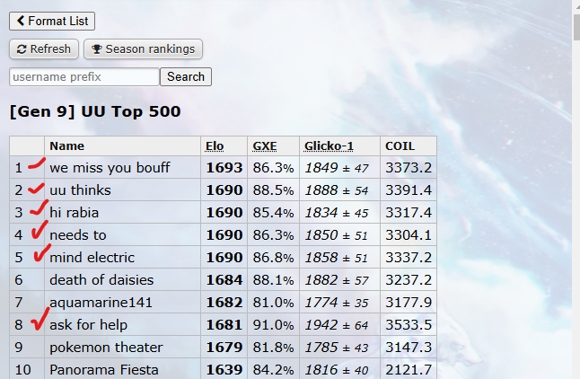This screenshot has width=580, height=379.
Task: Click the red checkmark beside hi rabia
Action: click(38, 210)
